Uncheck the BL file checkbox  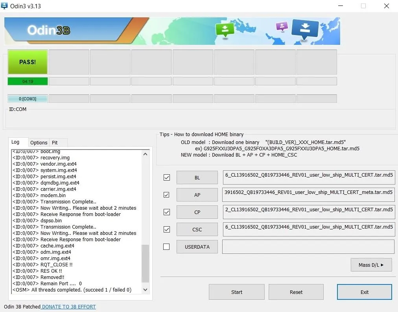pyautogui.click(x=166, y=177)
